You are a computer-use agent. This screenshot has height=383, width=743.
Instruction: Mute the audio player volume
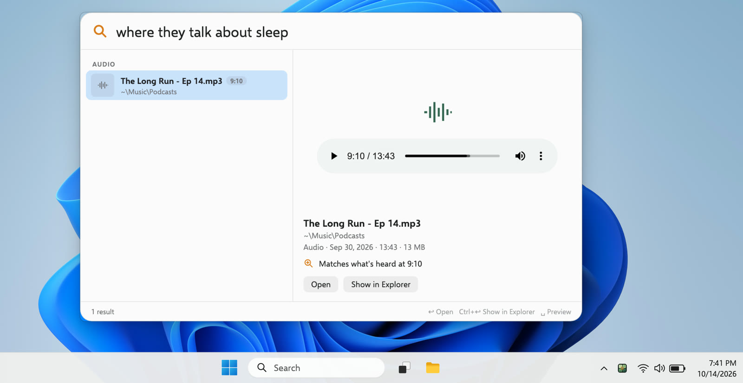tap(520, 156)
